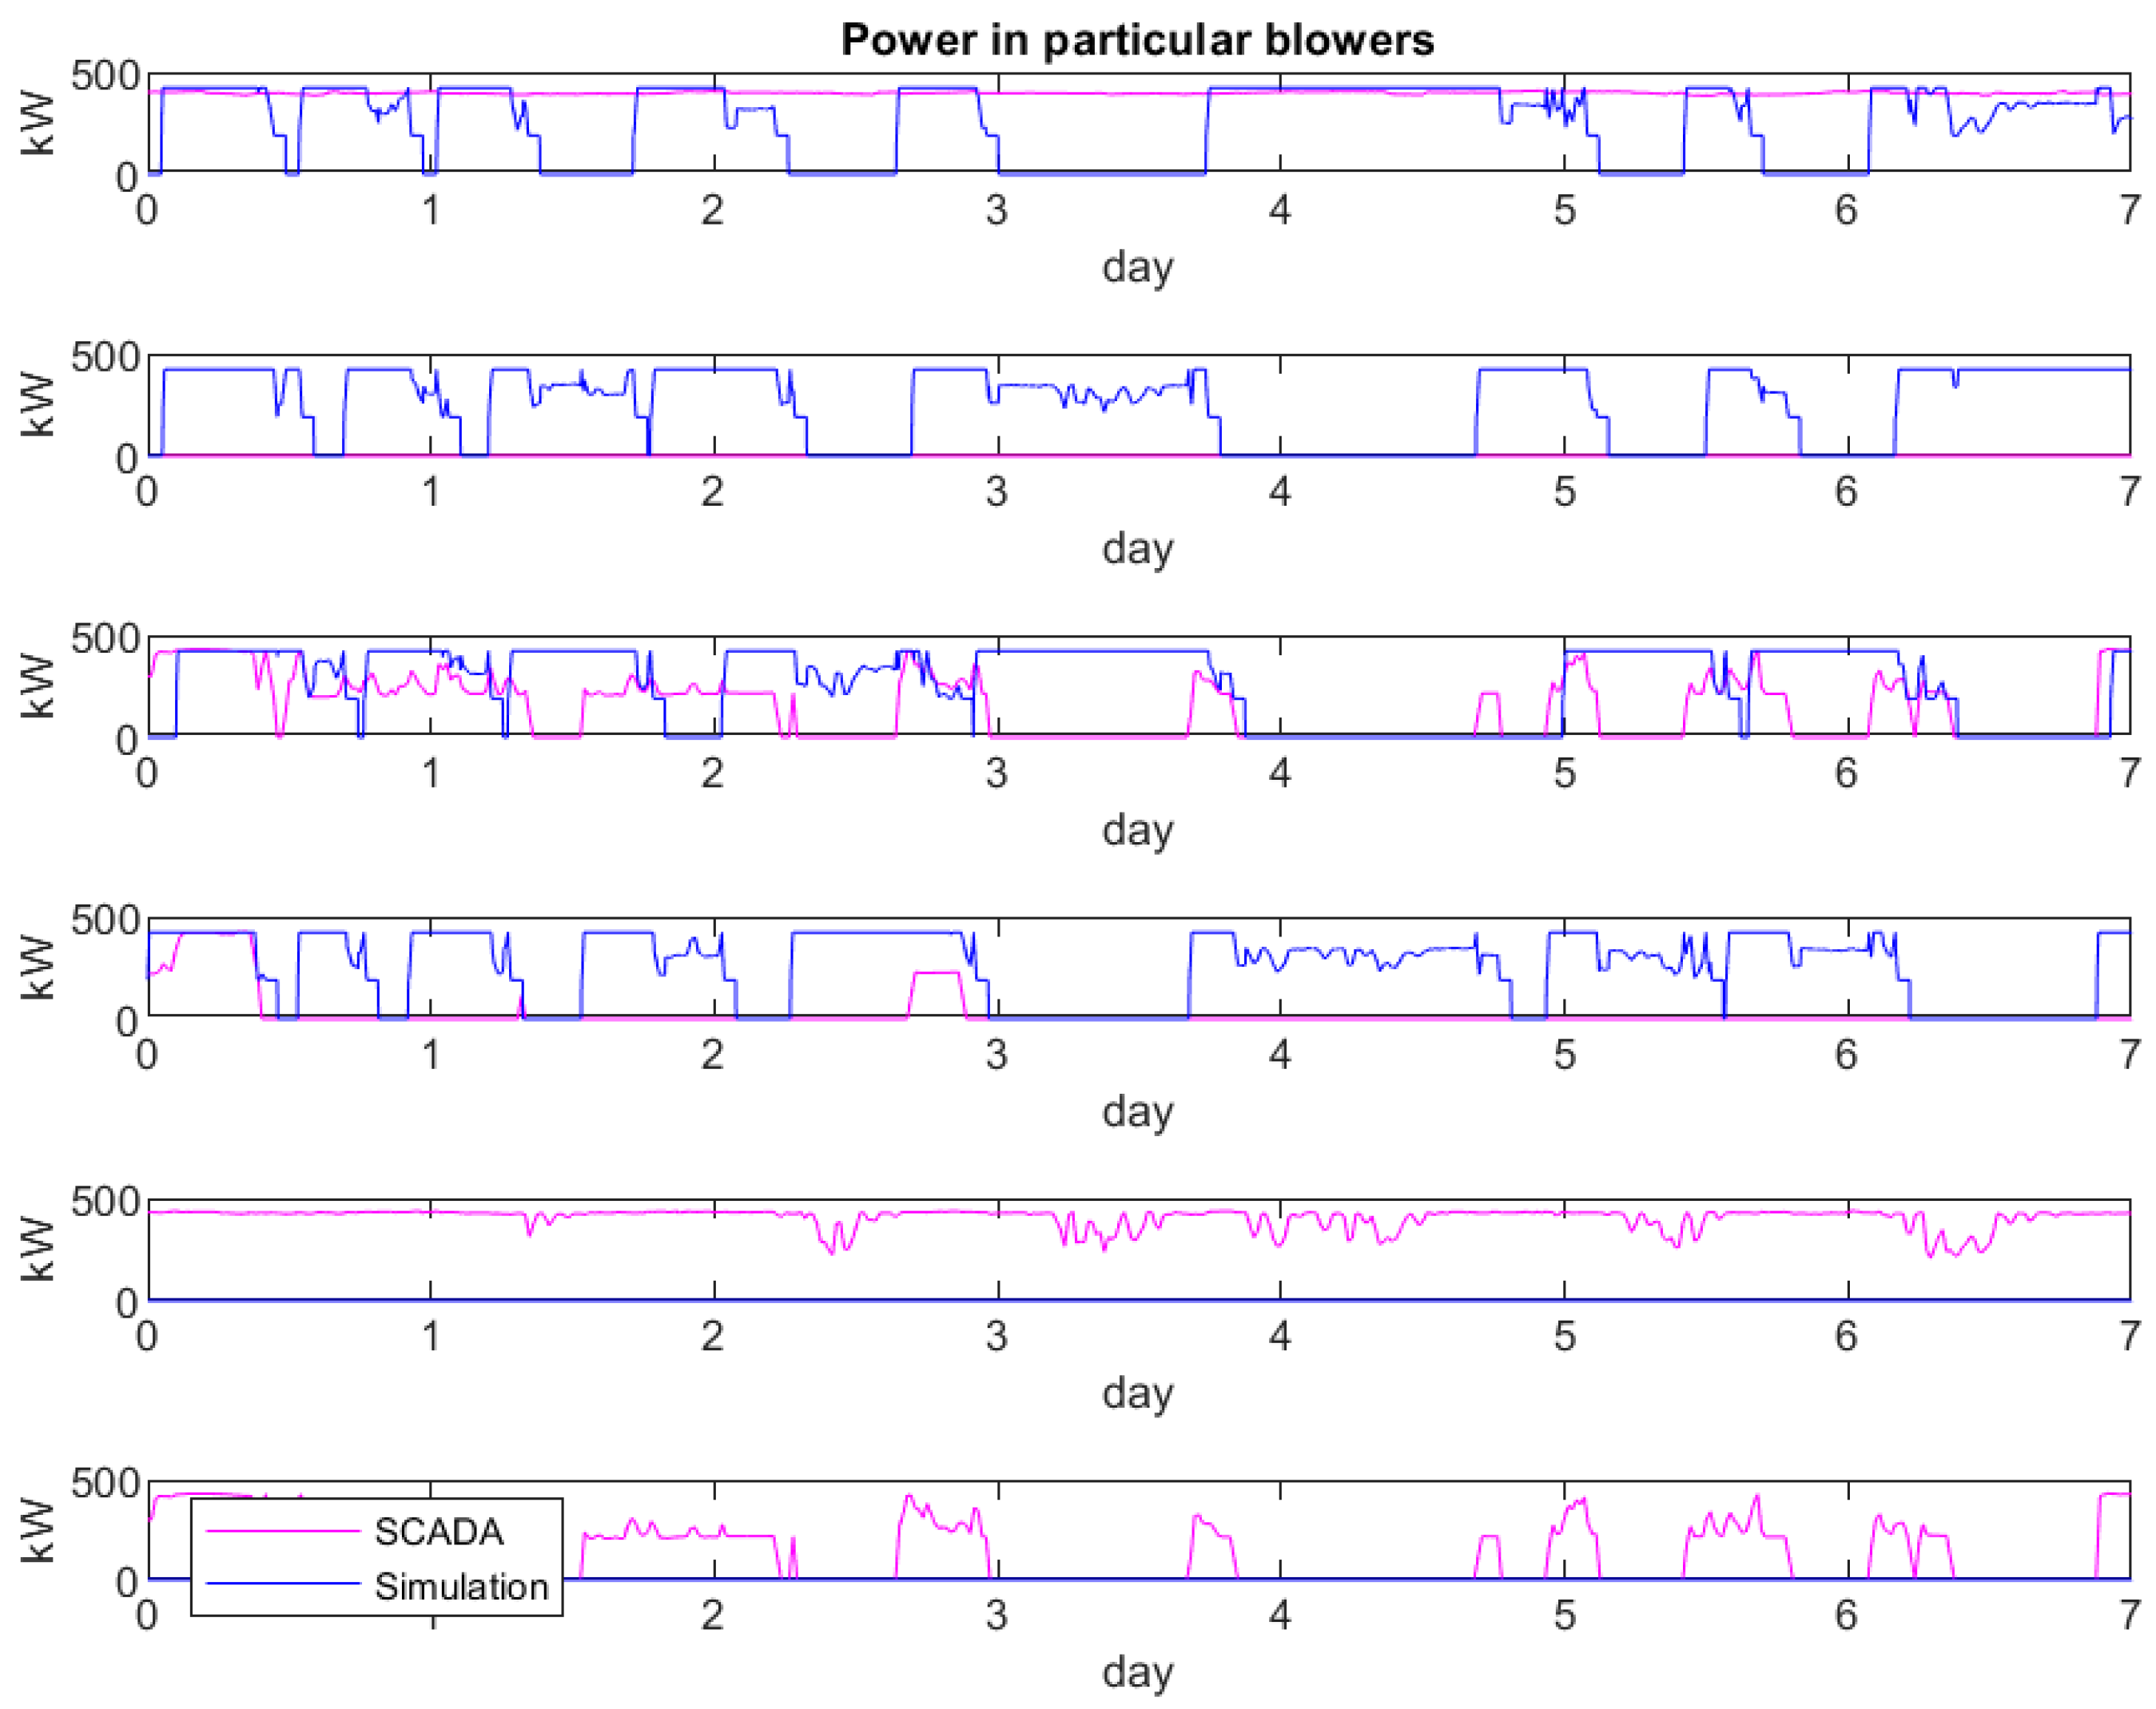Click the '7' day tick below the fourth subplot
The height and width of the screenshot is (1709, 2156).
point(2130,1055)
